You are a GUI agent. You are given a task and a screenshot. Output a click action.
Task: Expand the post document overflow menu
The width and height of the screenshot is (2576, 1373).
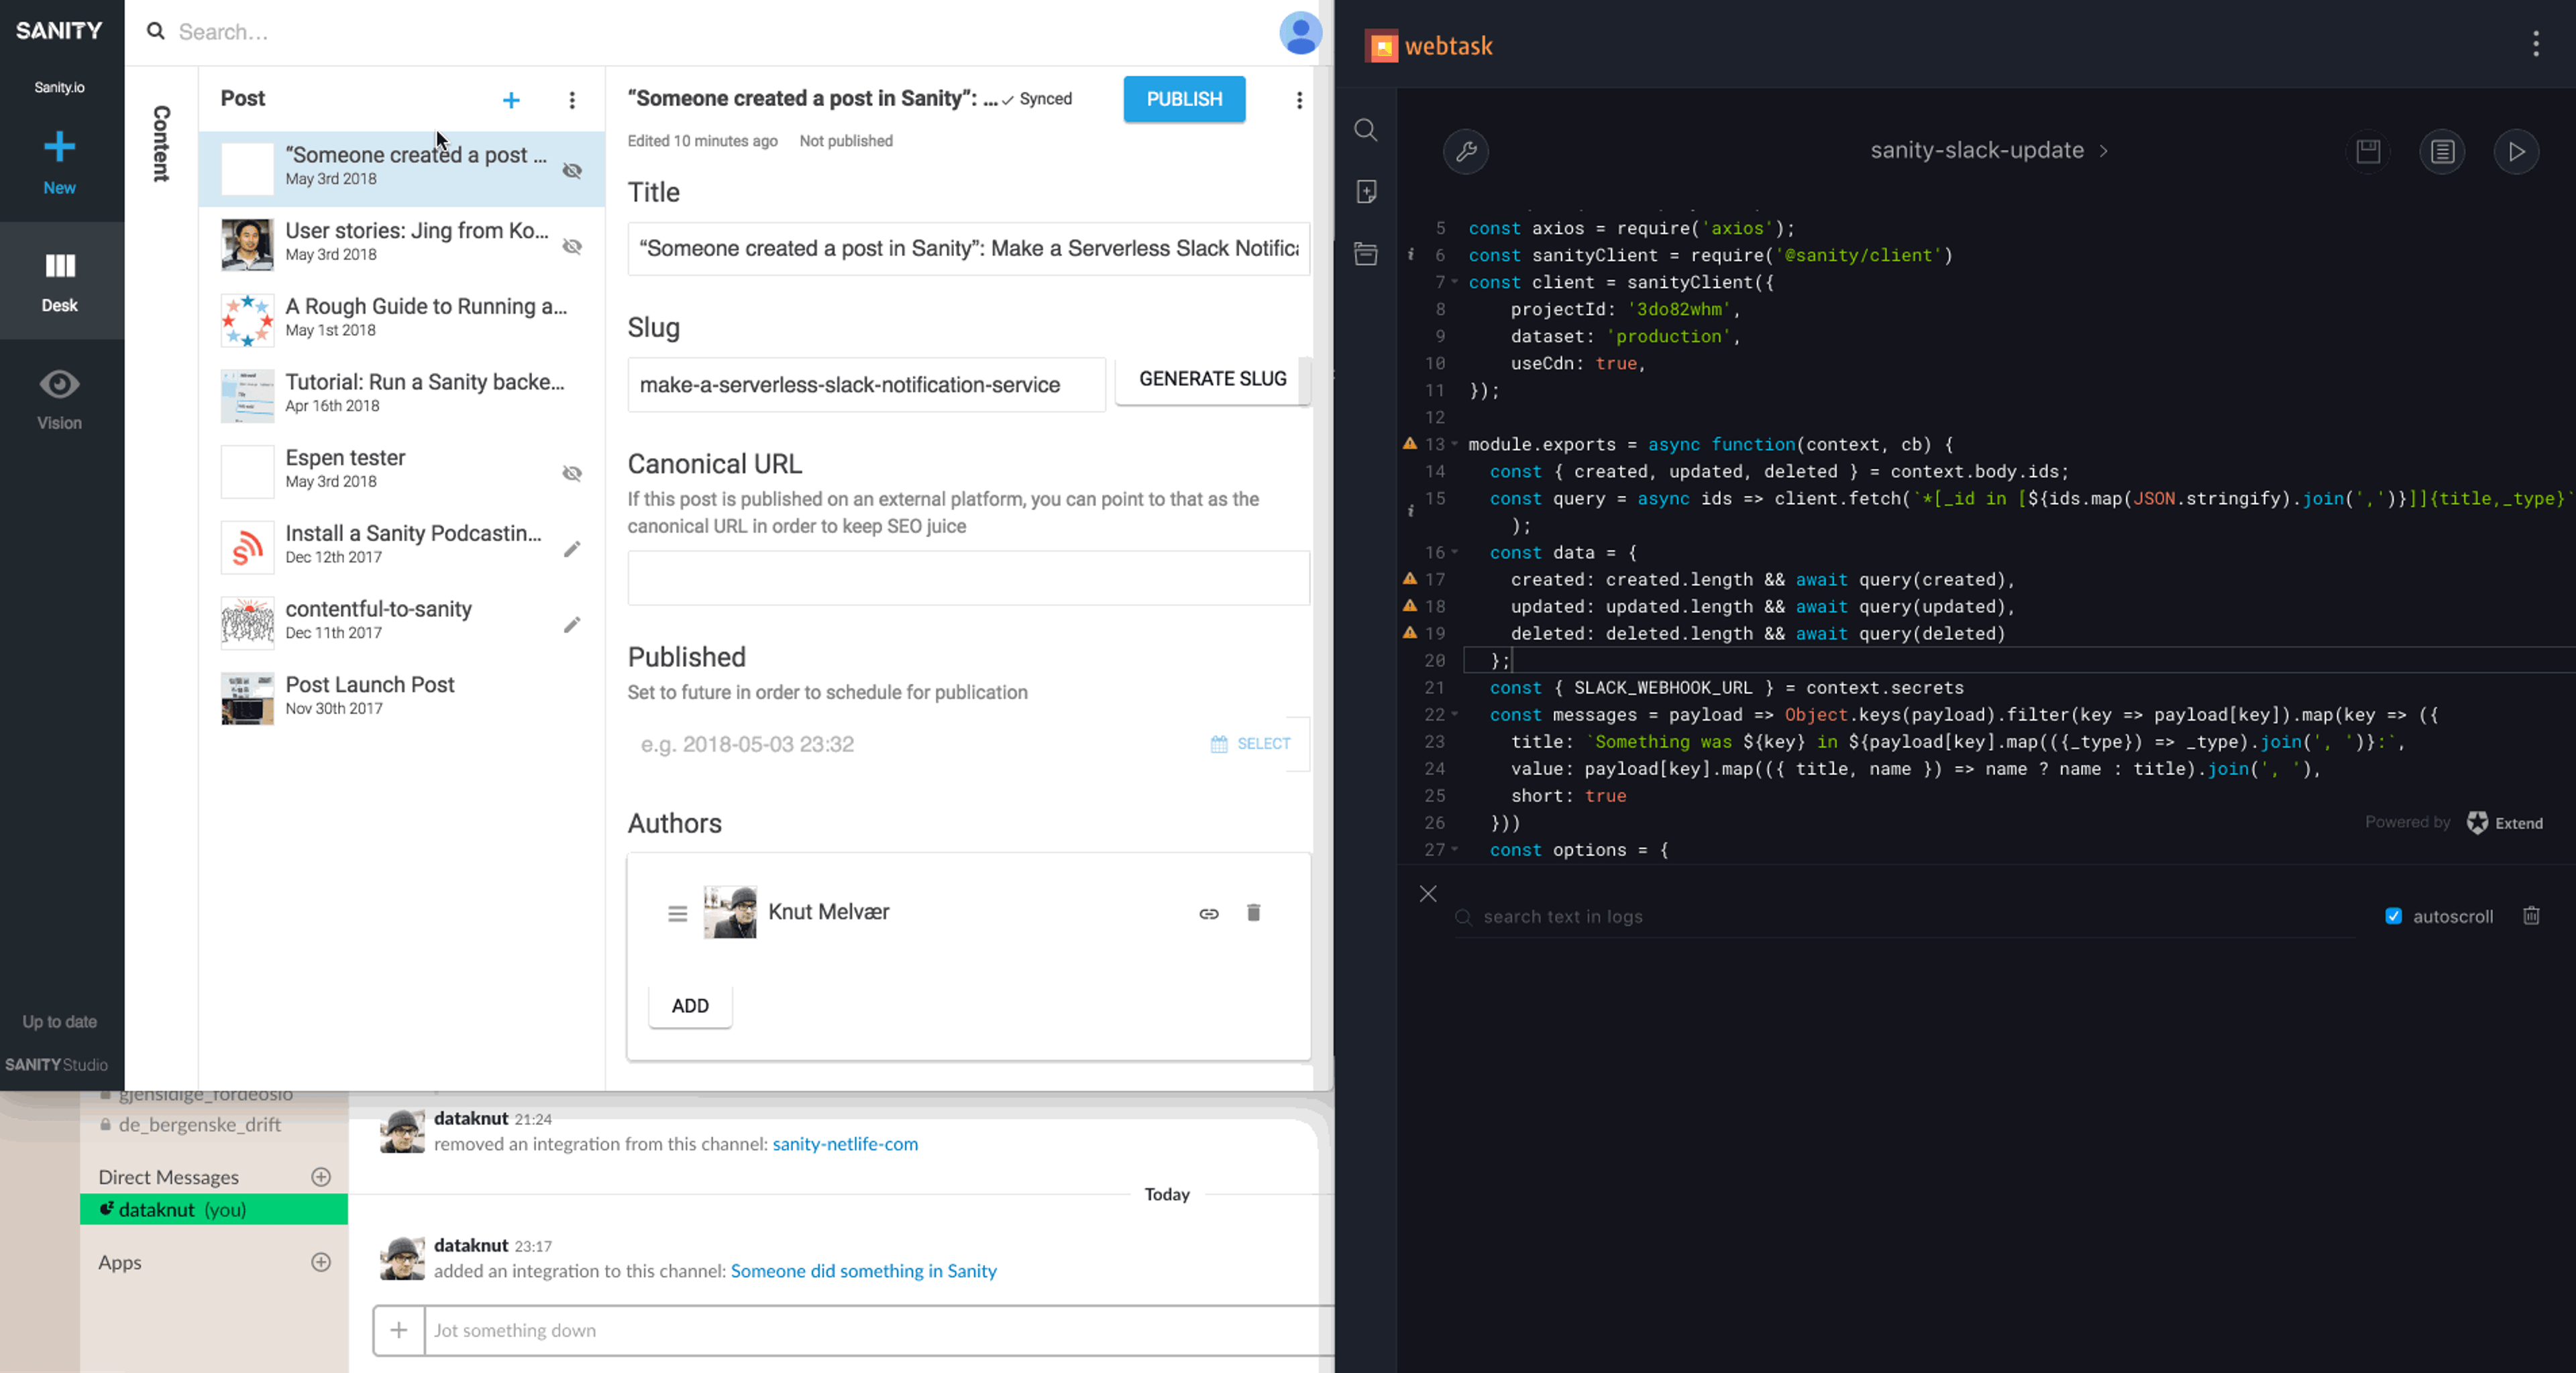[x=1300, y=99]
